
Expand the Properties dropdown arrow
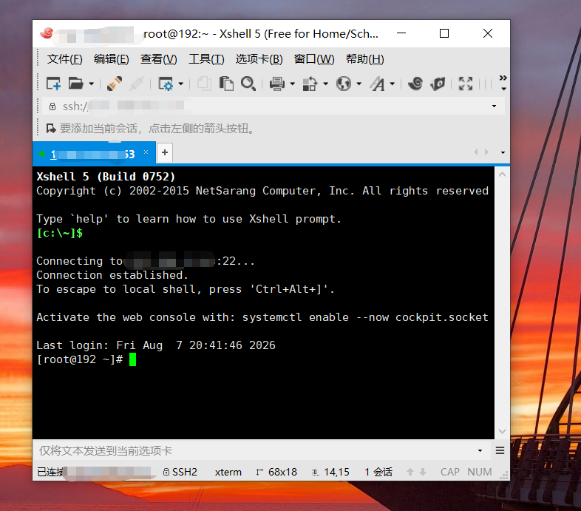(x=181, y=84)
